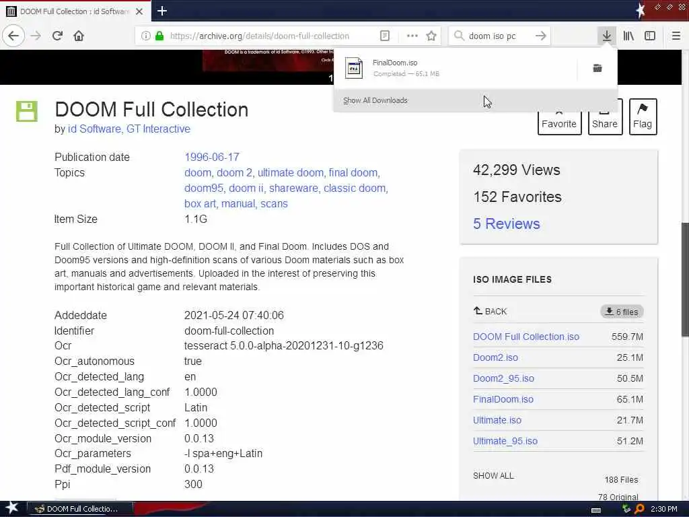This screenshot has width=689, height=517.
Task: Open the 1996-06-17 publication date link
Action: coord(212,157)
